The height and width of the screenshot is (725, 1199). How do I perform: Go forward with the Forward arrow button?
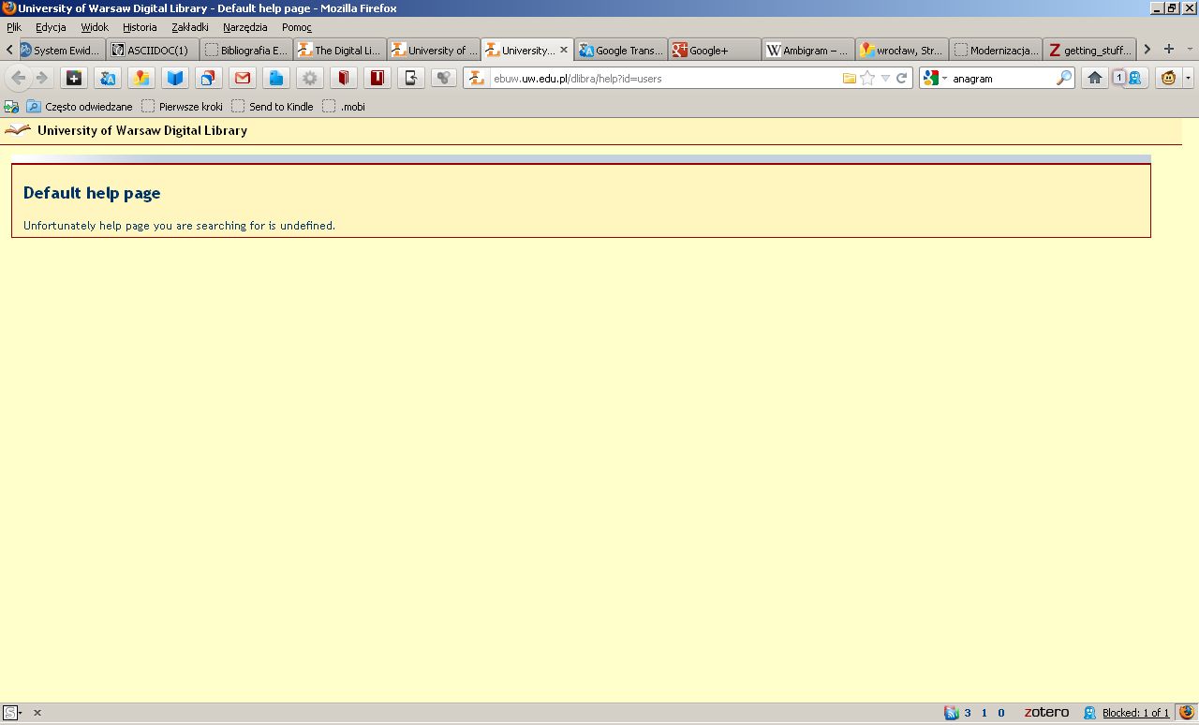pyautogui.click(x=41, y=78)
